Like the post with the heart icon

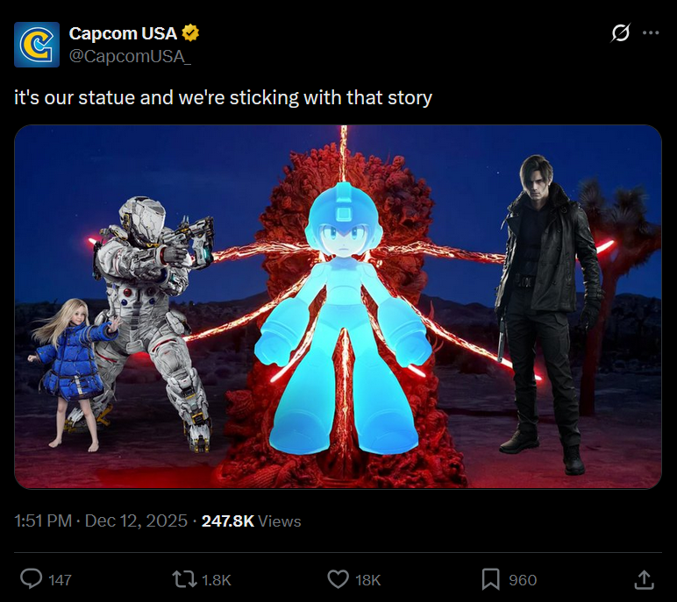(x=338, y=579)
